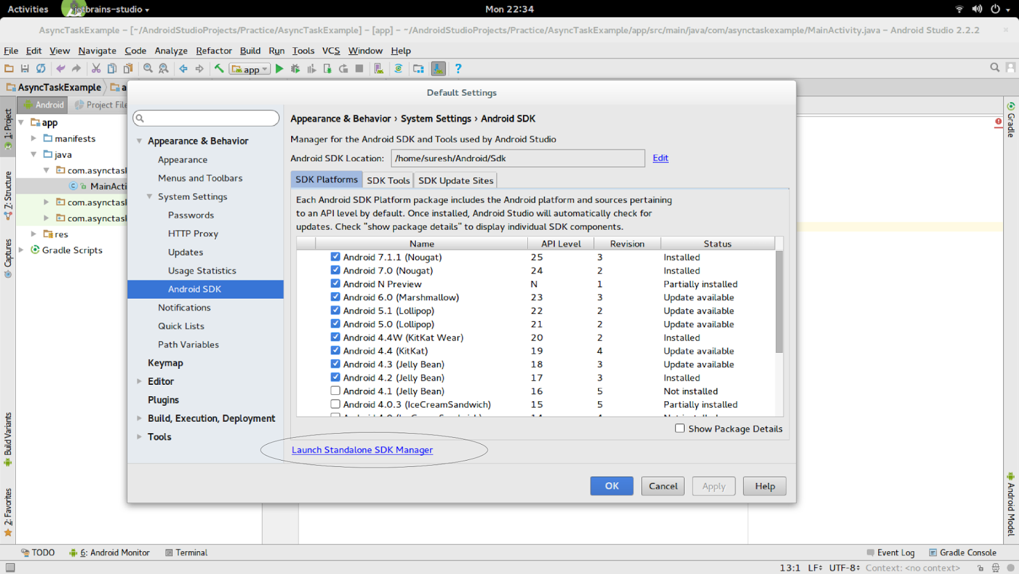1019x574 pixels.
Task: Run the app using the green Run icon
Action: click(x=280, y=68)
